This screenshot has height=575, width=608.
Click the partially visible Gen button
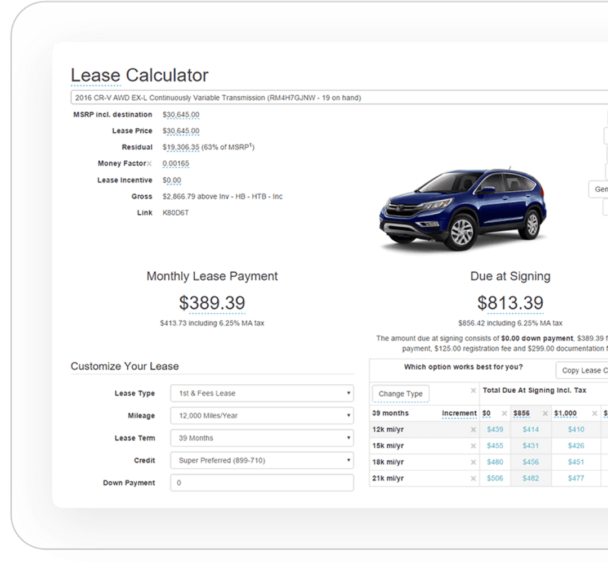point(598,189)
